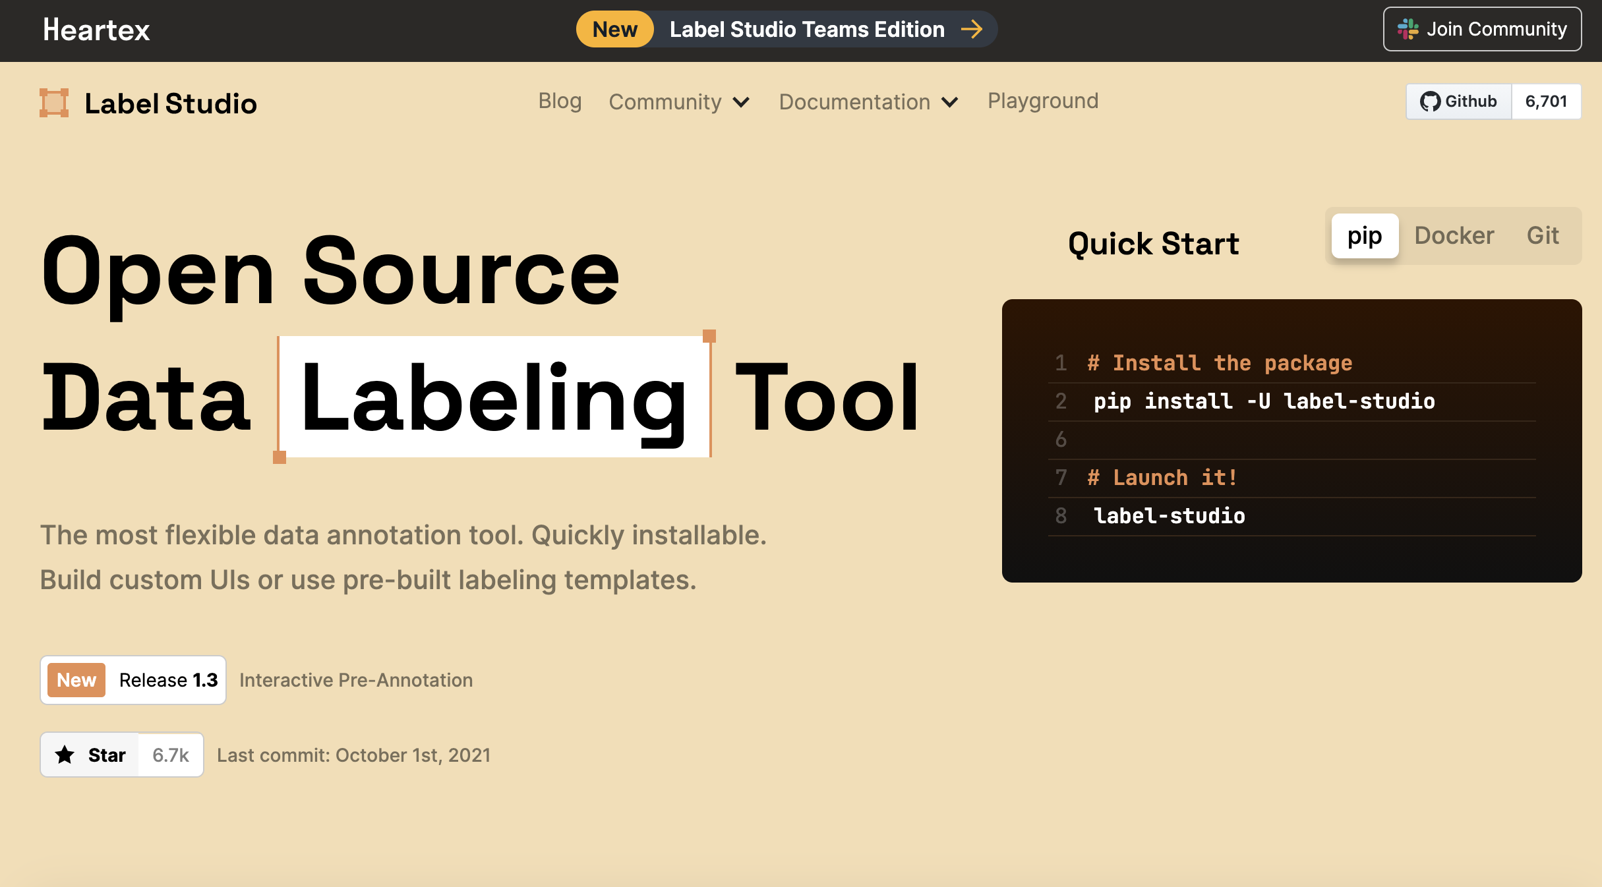Expand the Documentation dropdown chevron

pos(949,102)
